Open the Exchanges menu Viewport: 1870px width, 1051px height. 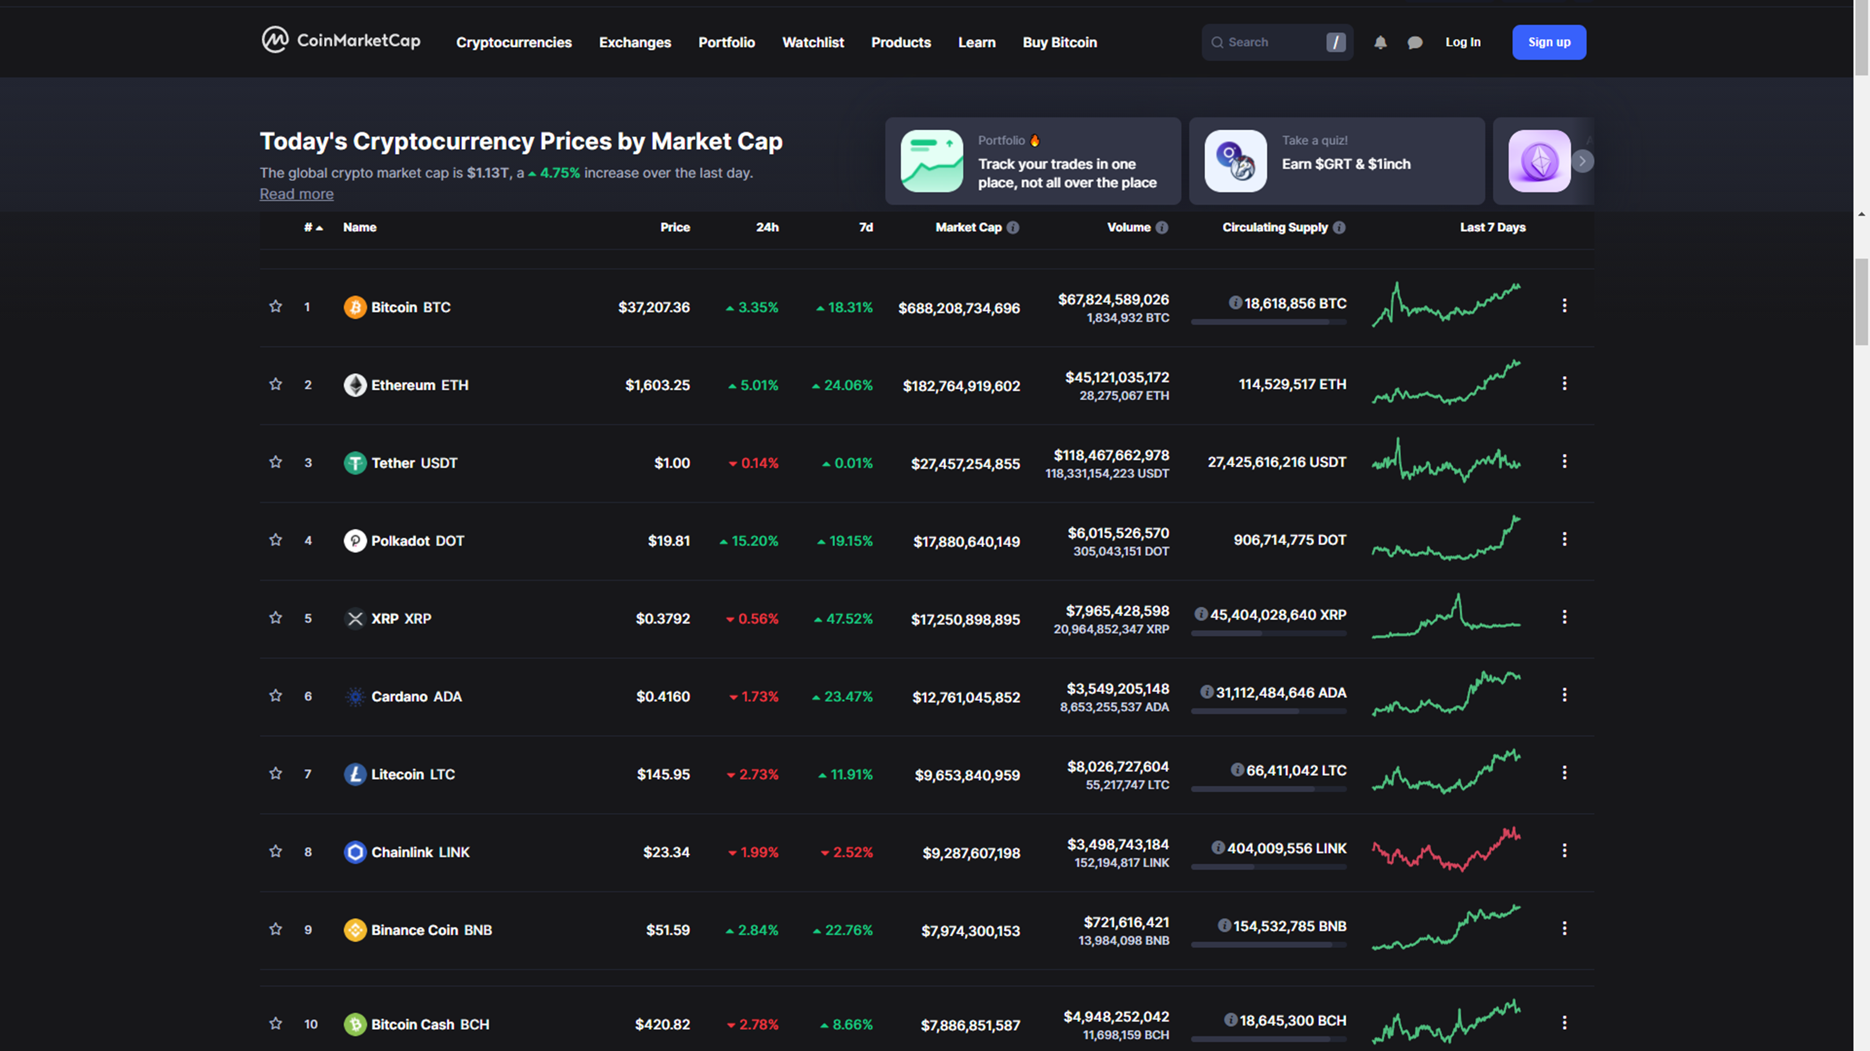tap(634, 43)
